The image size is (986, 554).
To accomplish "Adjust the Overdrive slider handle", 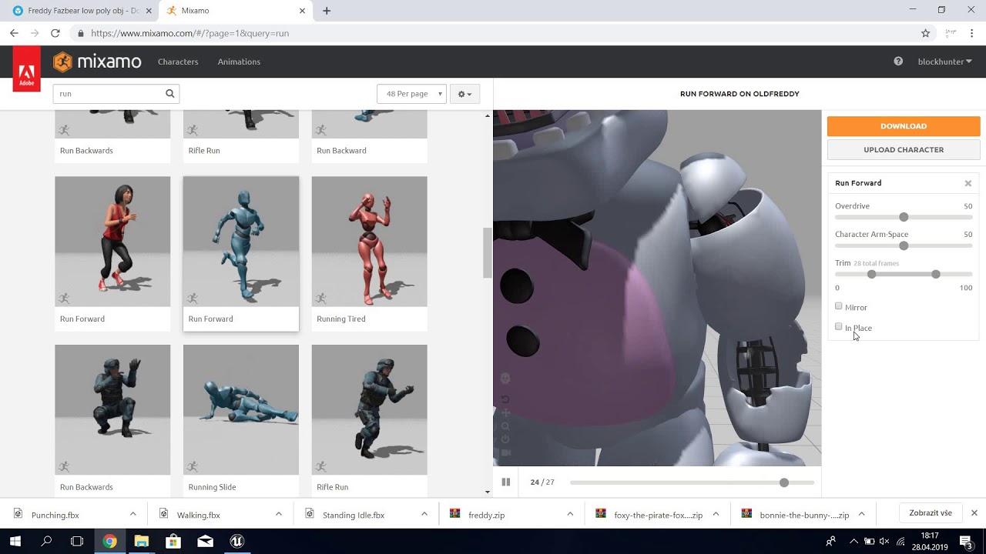I will point(904,217).
